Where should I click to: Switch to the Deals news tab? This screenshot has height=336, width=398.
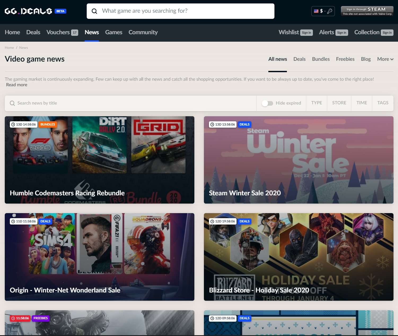click(300, 59)
